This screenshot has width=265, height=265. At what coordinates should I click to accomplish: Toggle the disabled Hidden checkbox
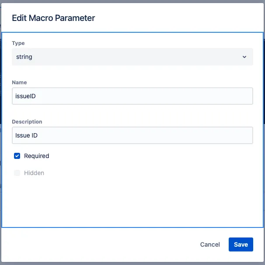click(17, 173)
